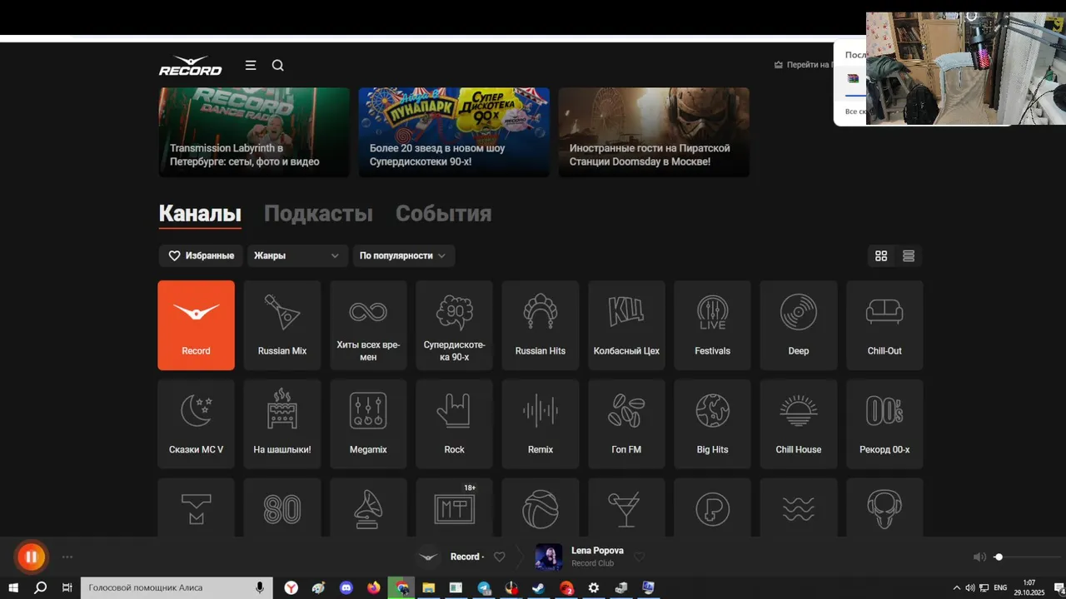Play the Гоп FM channel
1066x599 pixels.
[626, 424]
